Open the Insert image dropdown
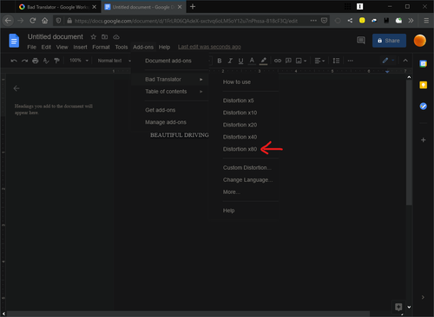The image size is (434, 317). click(301, 61)
